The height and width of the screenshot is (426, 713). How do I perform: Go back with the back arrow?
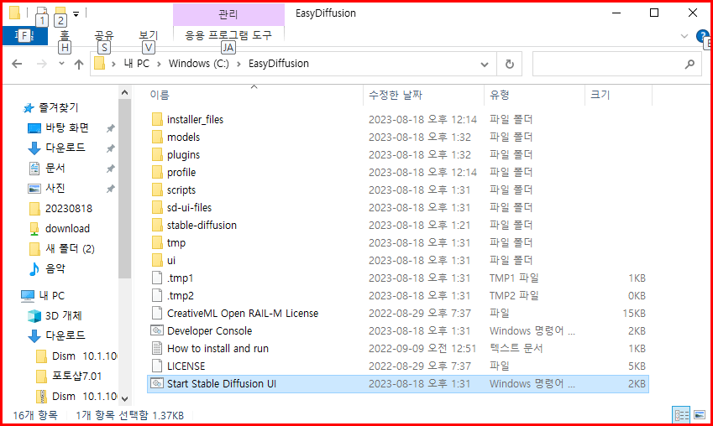(x=18, y=64)
